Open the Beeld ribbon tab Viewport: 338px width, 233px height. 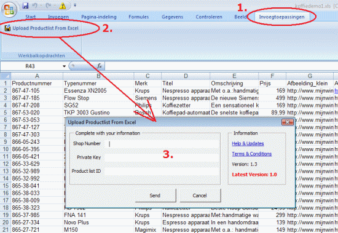coord(240,17)
